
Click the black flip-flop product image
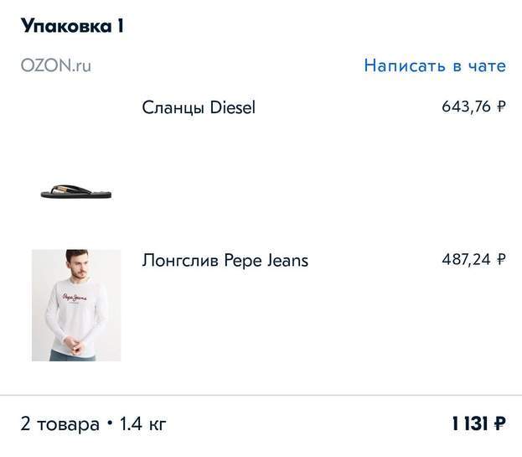pos(76,192)
